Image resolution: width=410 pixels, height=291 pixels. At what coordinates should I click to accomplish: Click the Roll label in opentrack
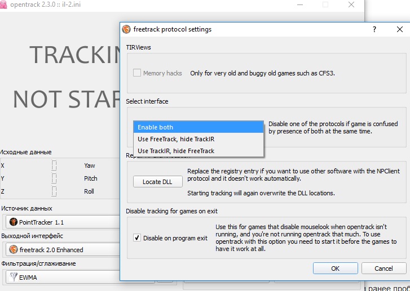89,191
